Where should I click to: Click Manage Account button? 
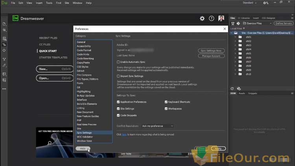point(211,56)
